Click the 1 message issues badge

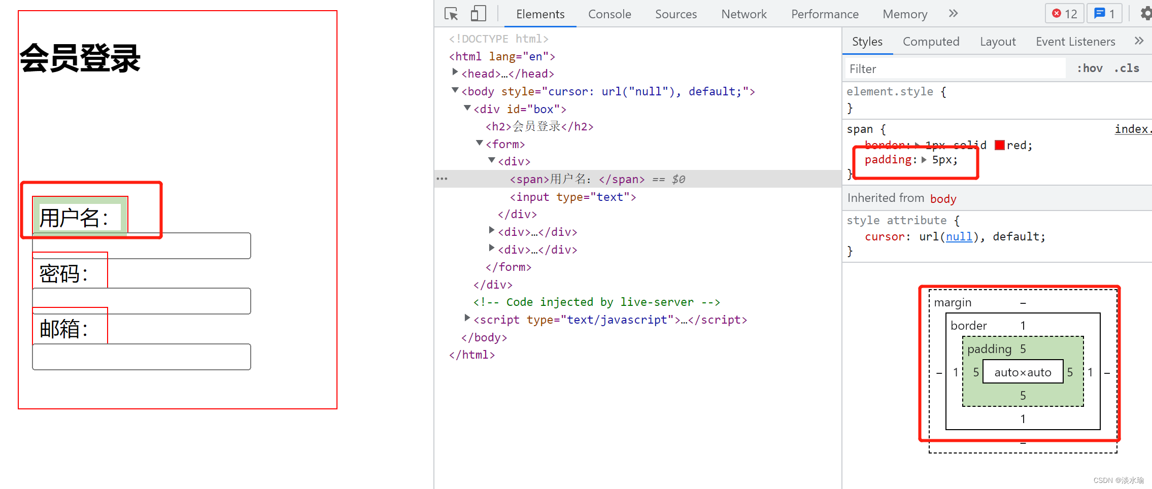pyautogui.click(x=1104, y=14)
